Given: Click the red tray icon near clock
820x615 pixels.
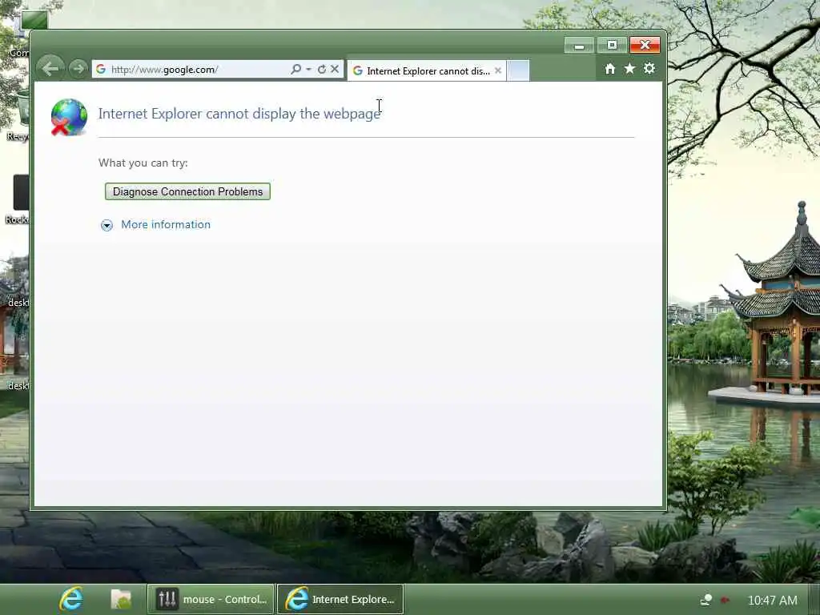Looking at the screenshot, I should click(x=725, y=600).
